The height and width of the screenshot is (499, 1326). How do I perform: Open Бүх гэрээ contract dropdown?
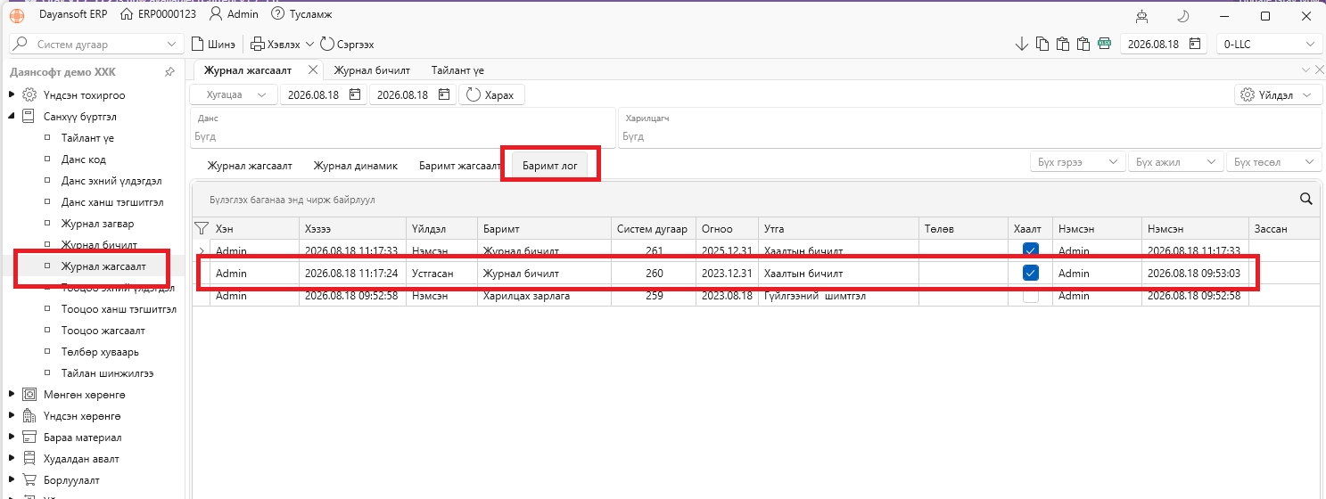pyautogui.click(x=1077, y=162)
